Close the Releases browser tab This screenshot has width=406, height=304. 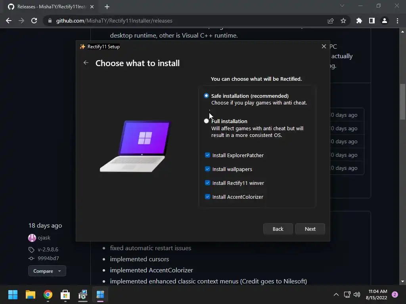92,7
